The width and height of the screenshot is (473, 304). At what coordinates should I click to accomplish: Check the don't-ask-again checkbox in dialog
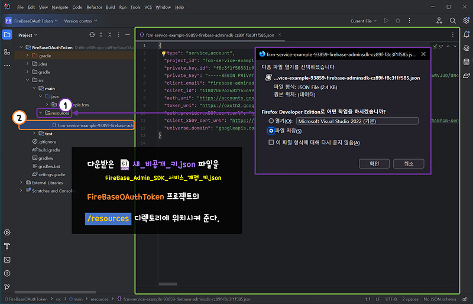pyautogui.click(x=271, y=142)
